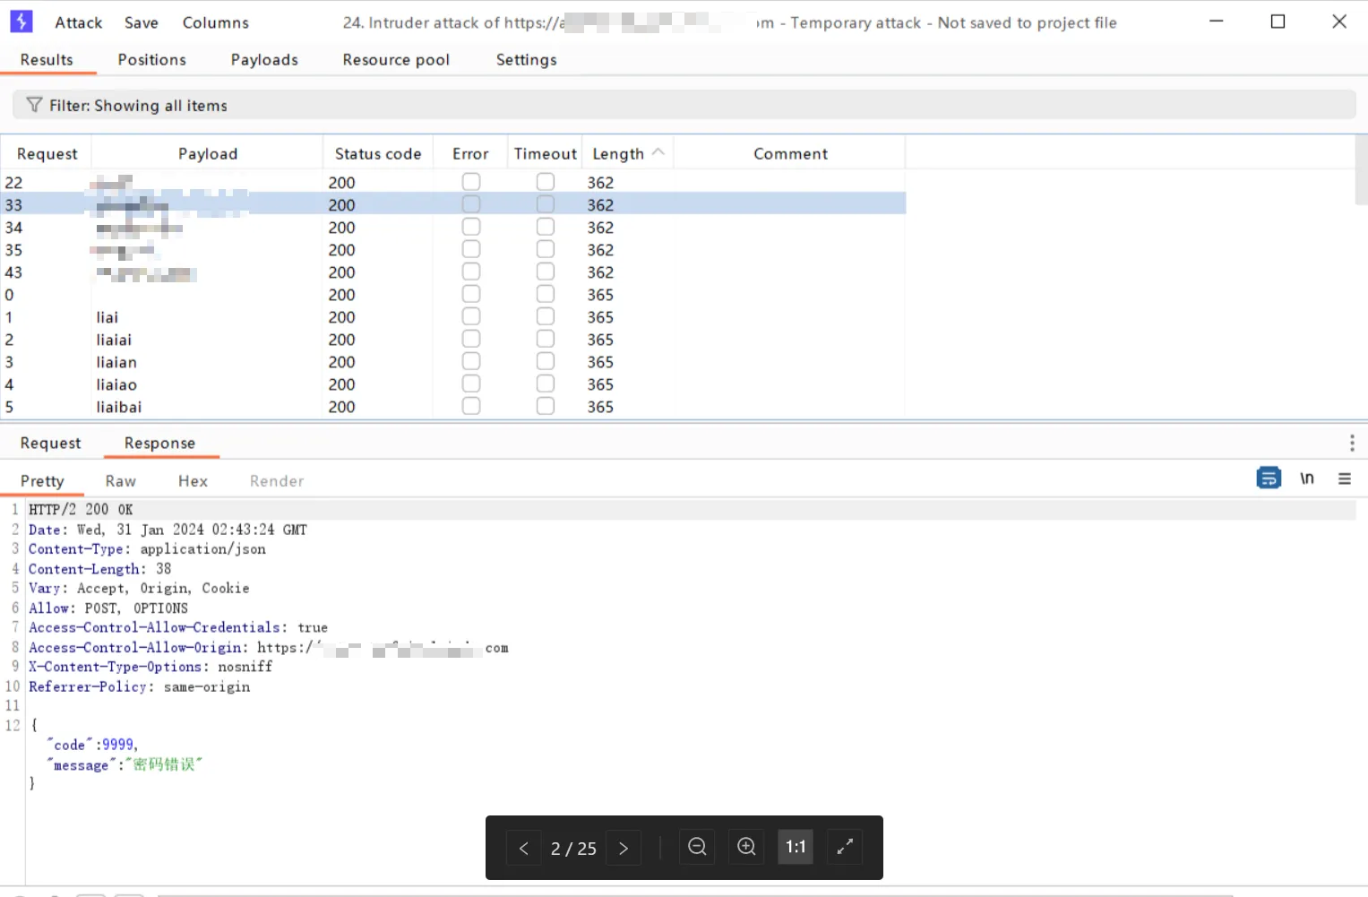Click the Burp Intruder lightning logo icon
This screenshot has height=897, width=1368.
tap(22, 22)
